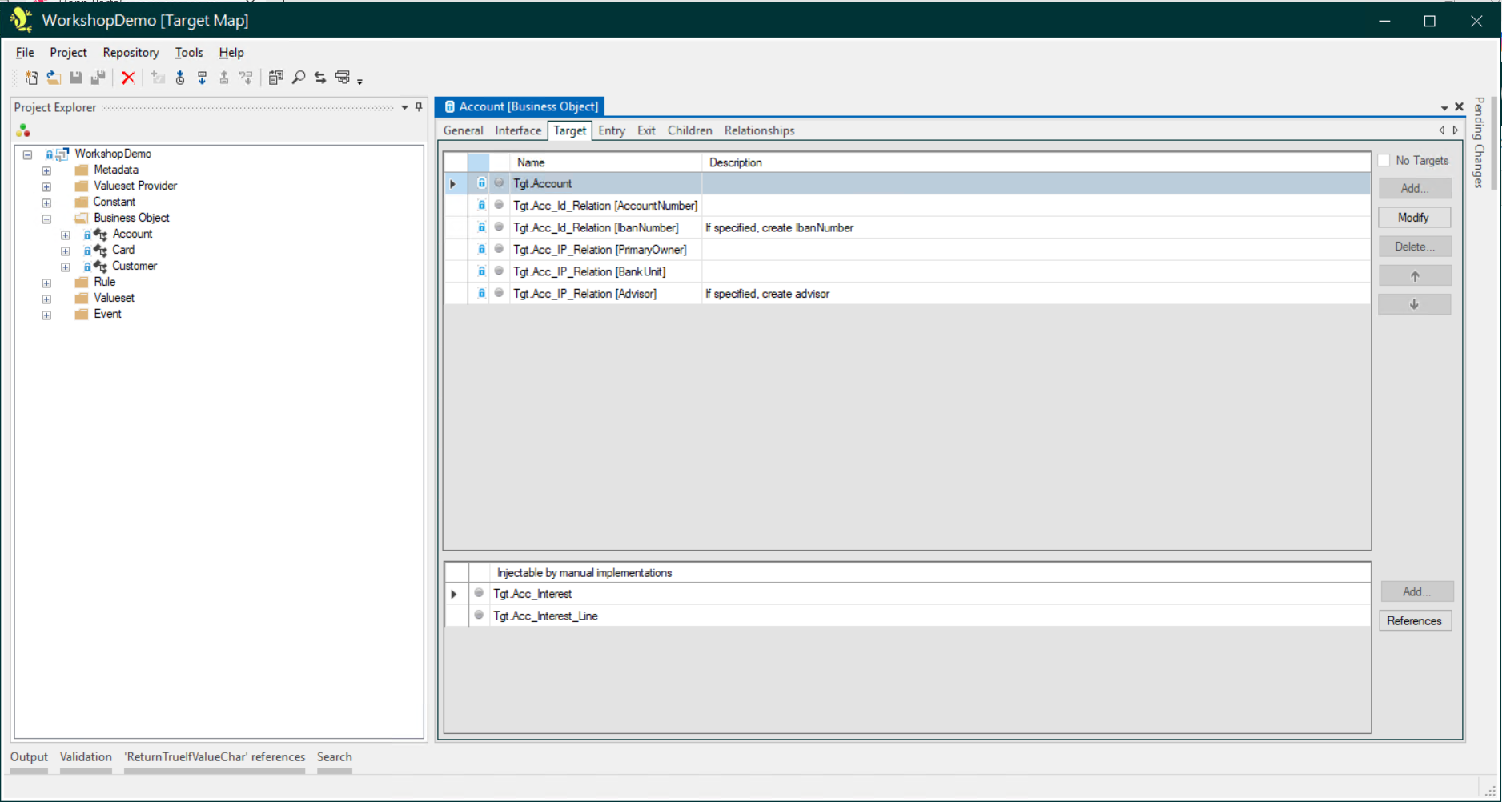Enable the No Targets checkbox
Viewport: 1502px width, 802px height.
click(x=1384, y=161)
